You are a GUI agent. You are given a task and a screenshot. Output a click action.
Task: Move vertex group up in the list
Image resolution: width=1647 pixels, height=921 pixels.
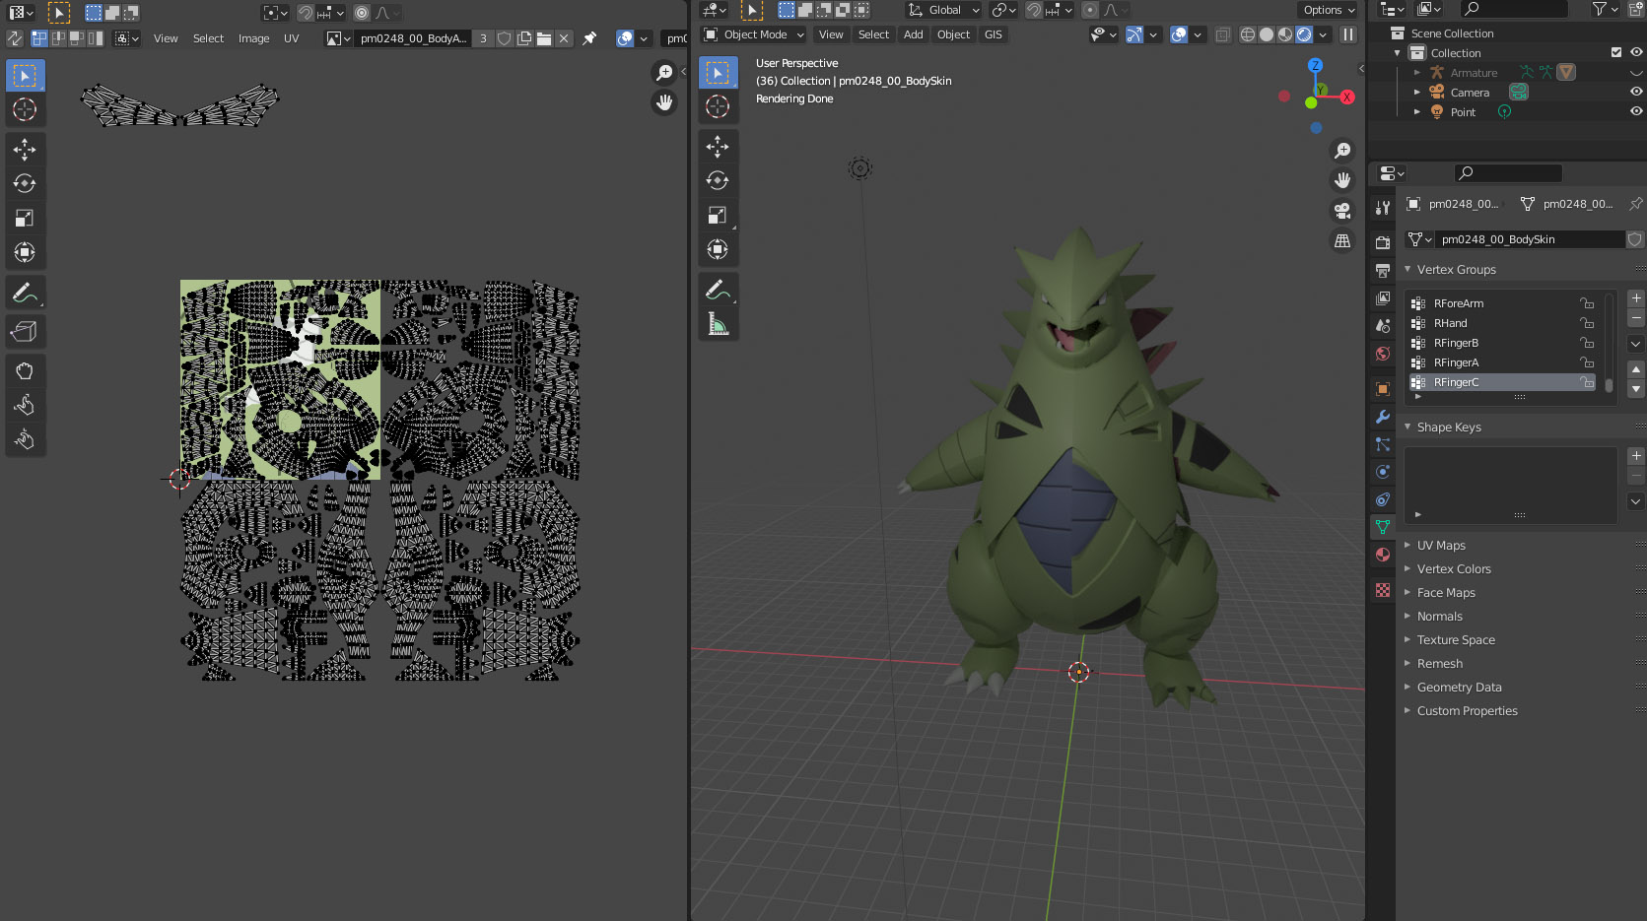coord(1636,369)
